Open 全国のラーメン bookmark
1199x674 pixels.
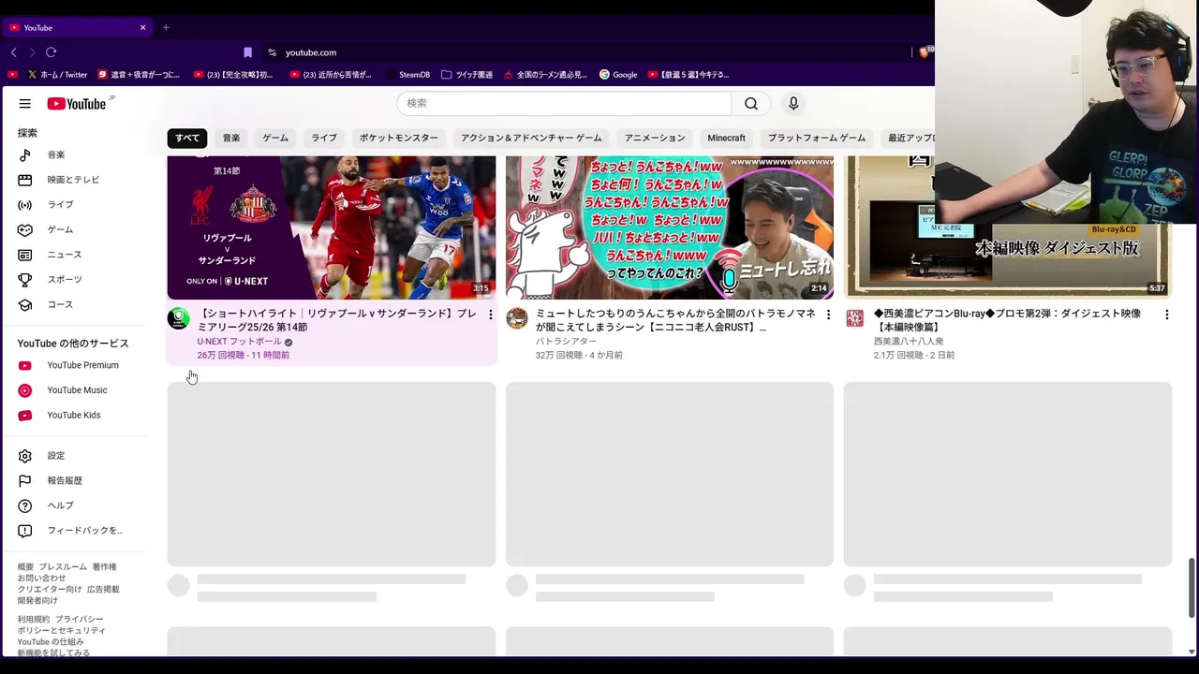click(545, 75)
